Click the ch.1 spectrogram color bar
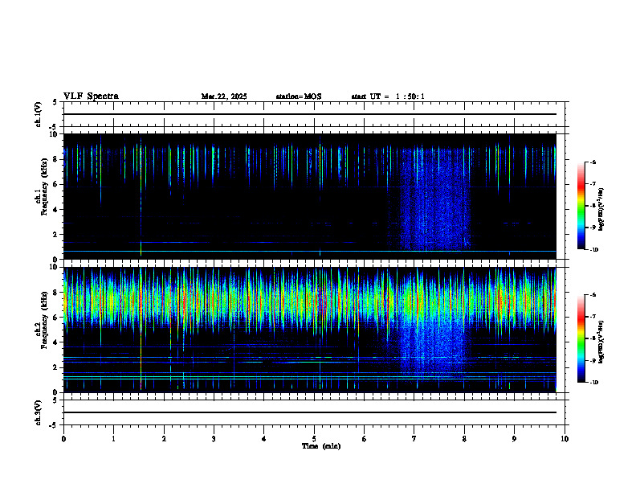Screen dimensions: 636x492 click(x=581, y=206)
